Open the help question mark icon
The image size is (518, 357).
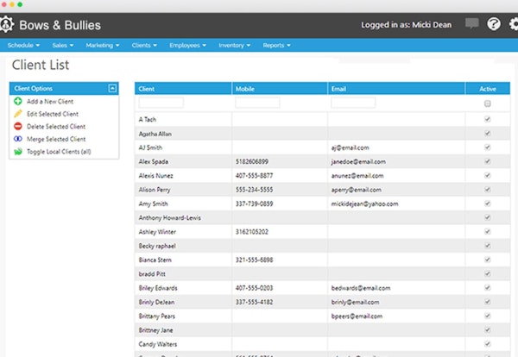[x=494, y=24]
